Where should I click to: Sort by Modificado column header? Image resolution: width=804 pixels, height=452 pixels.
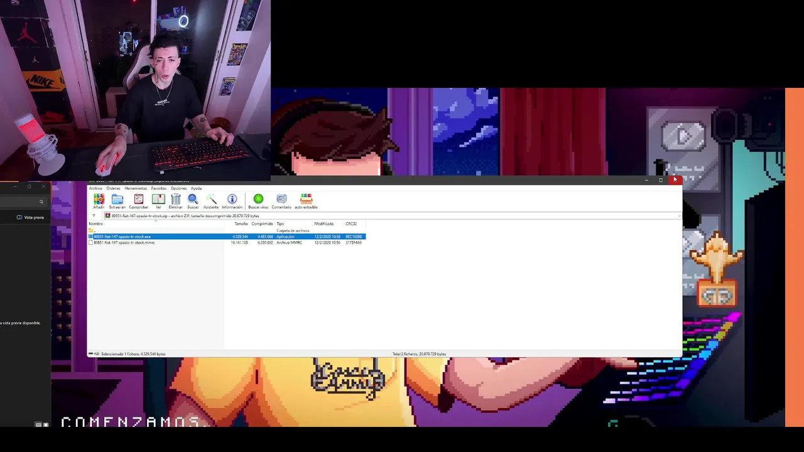point(324,223)
